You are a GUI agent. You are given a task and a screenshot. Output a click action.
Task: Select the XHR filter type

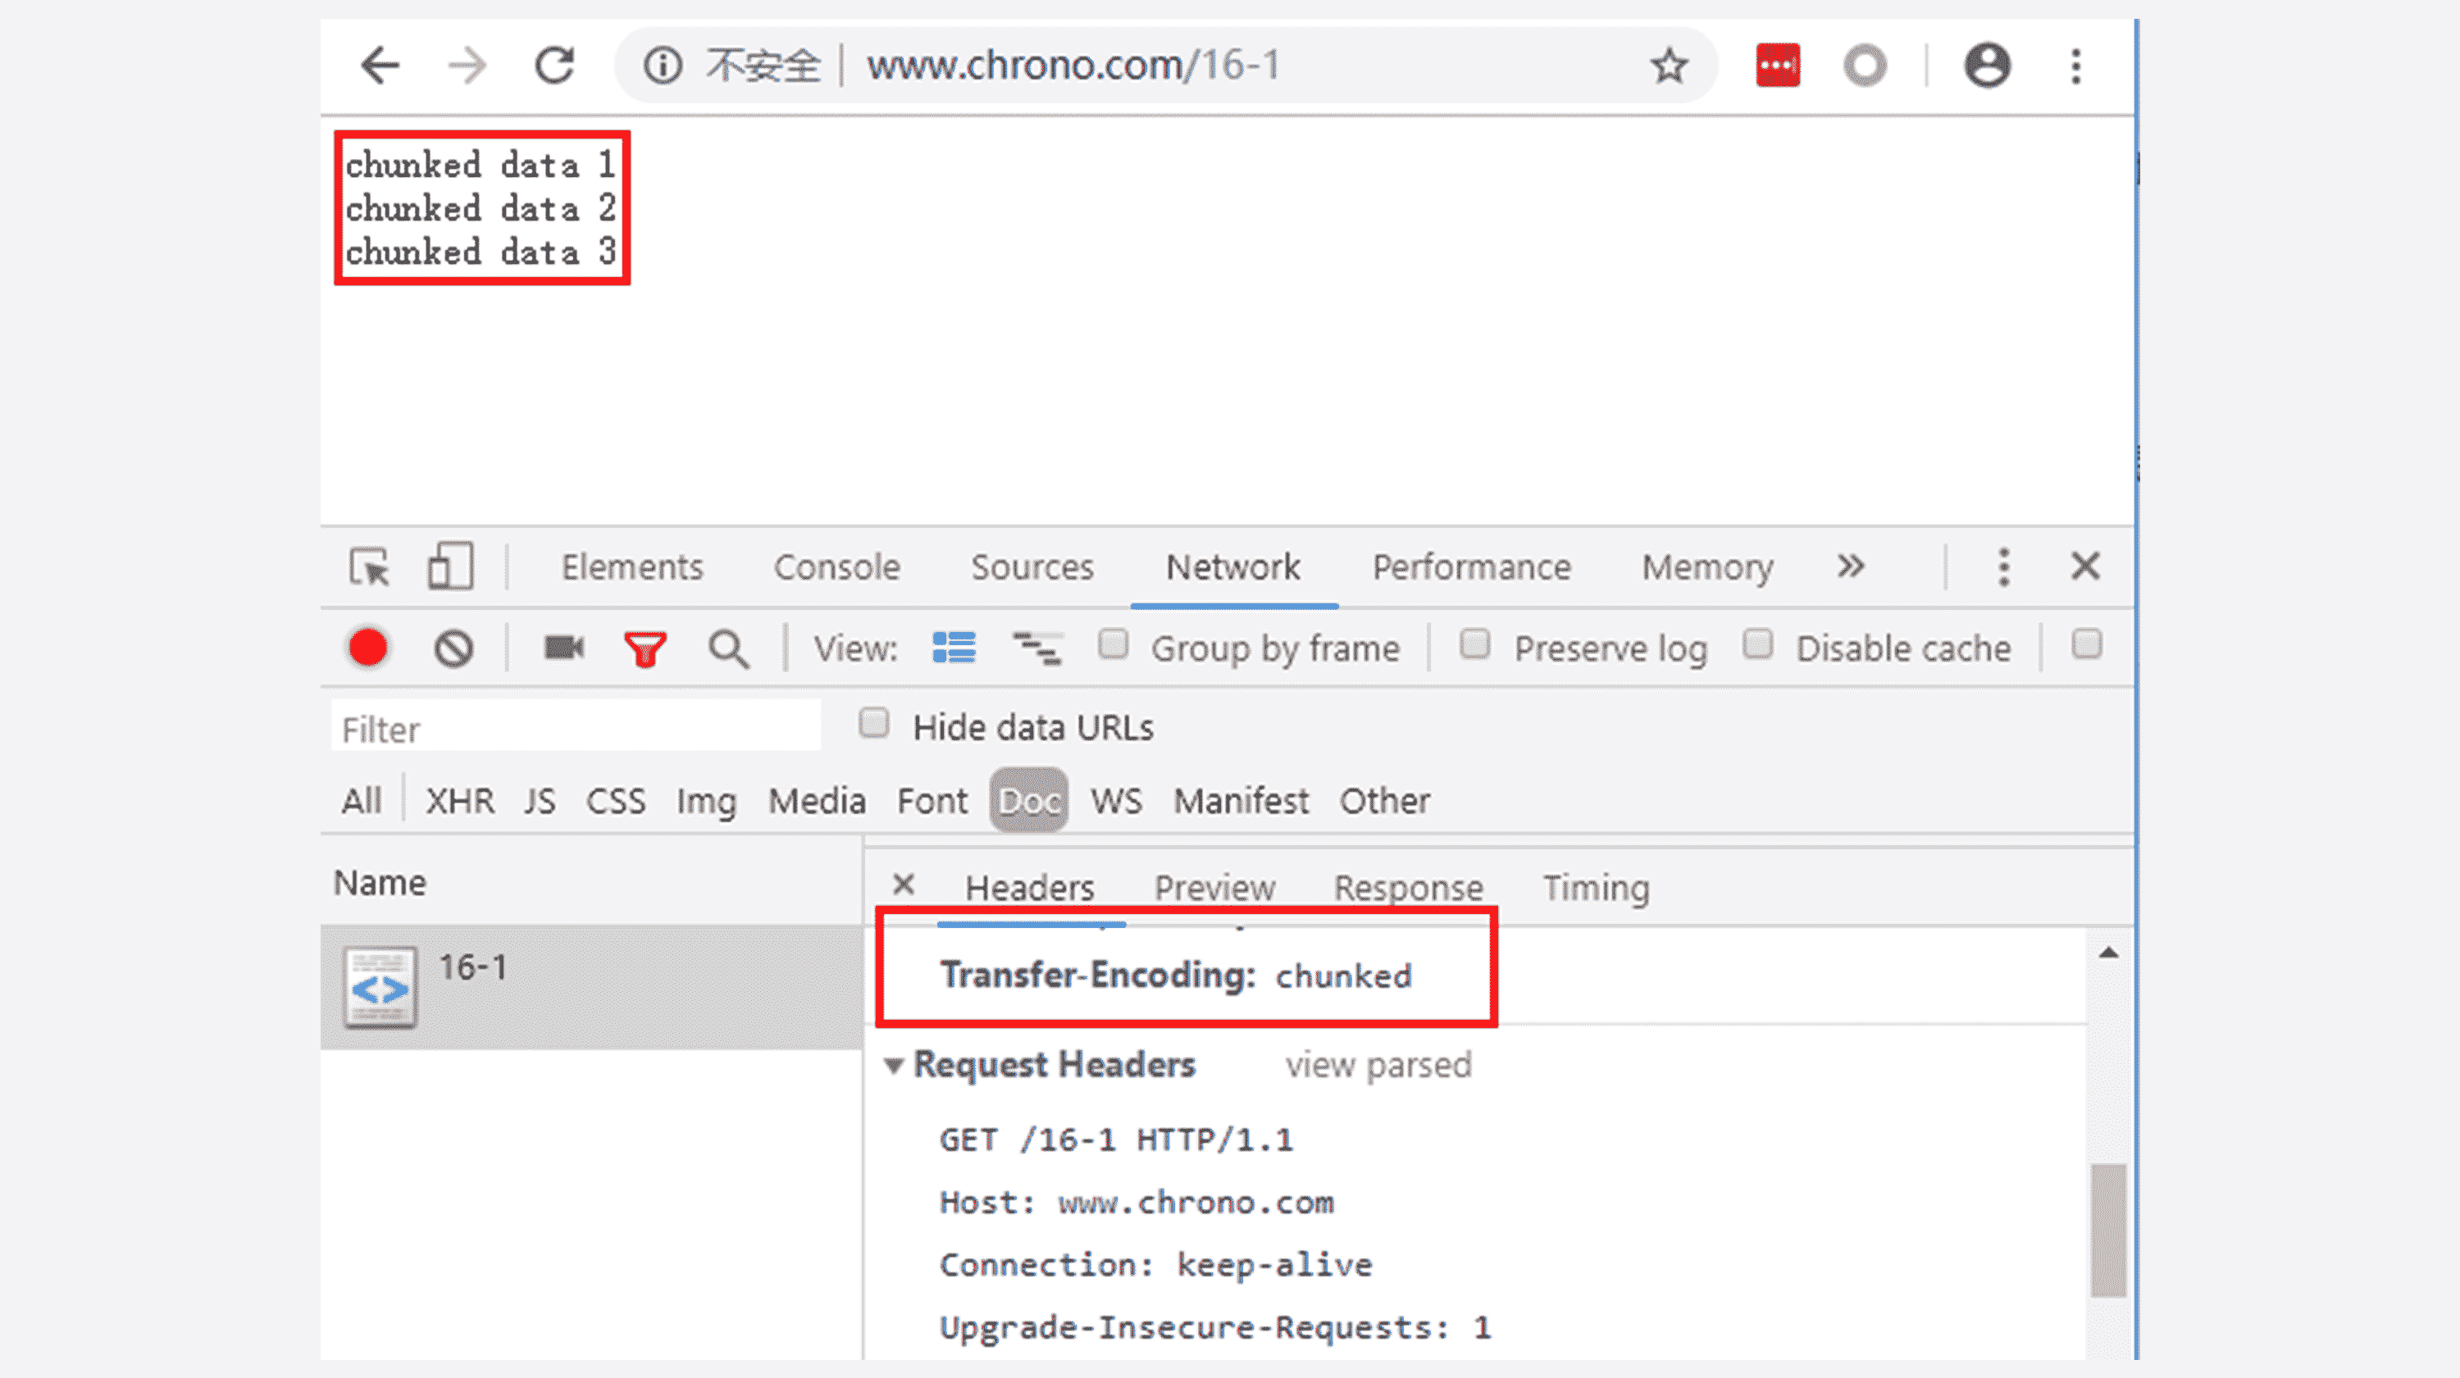click(x=459, y=800)
